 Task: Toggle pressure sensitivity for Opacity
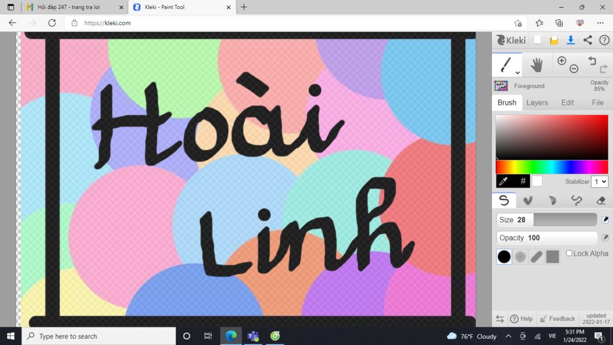click(605, 238)
